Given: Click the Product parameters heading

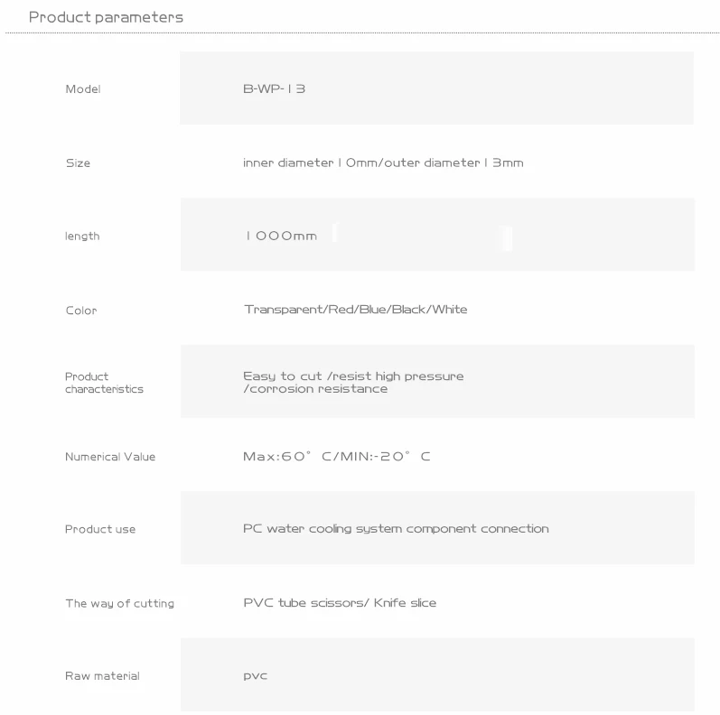Looking at the screenshot, I should coord(106,17).
